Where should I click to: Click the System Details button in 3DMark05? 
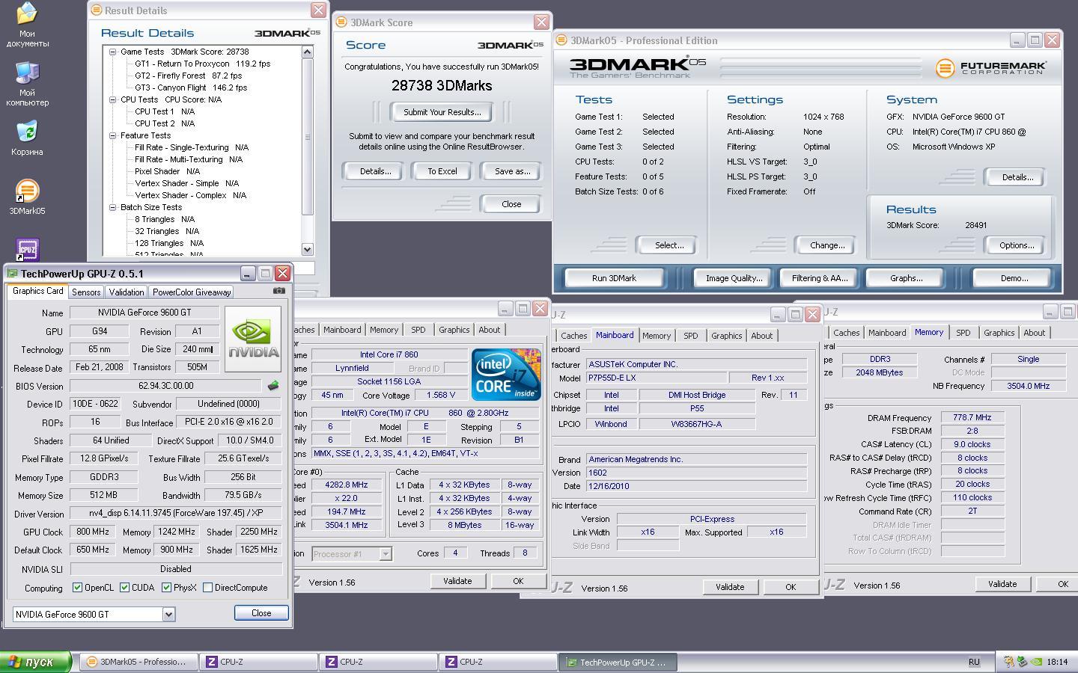1017,177
